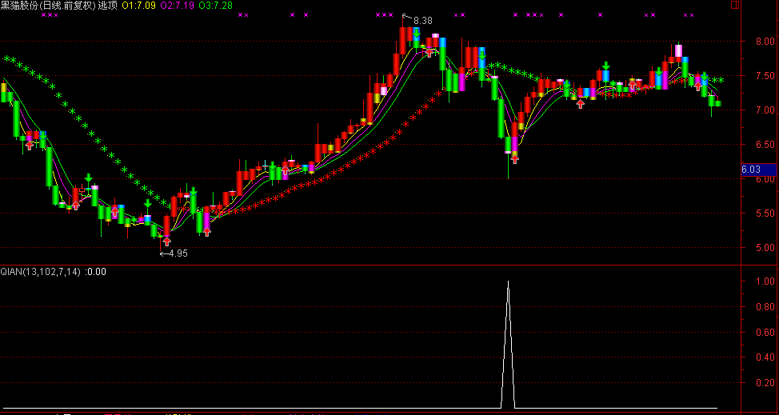Click red up arrow beneath the sharp post-peak dip
This screenshot has height=415, width=779.
click(x=514, y=158)
